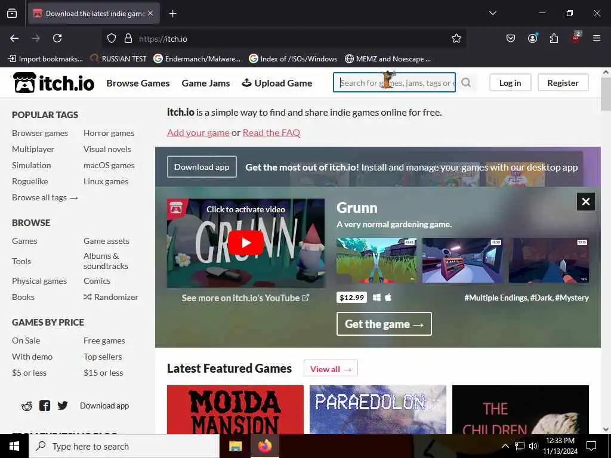
Task: Click the Firefox back arrow
Action: [x=14, y=38]
